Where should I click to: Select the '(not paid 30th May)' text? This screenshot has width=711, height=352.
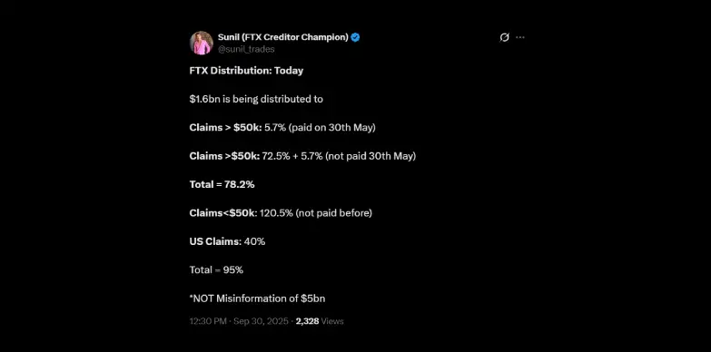click(370, 156)
